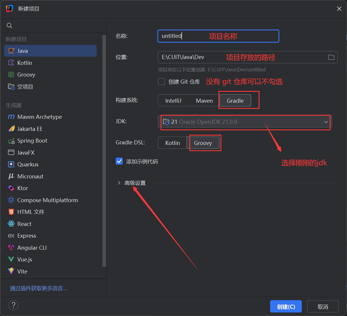Select Quarkus generator label

28,164
